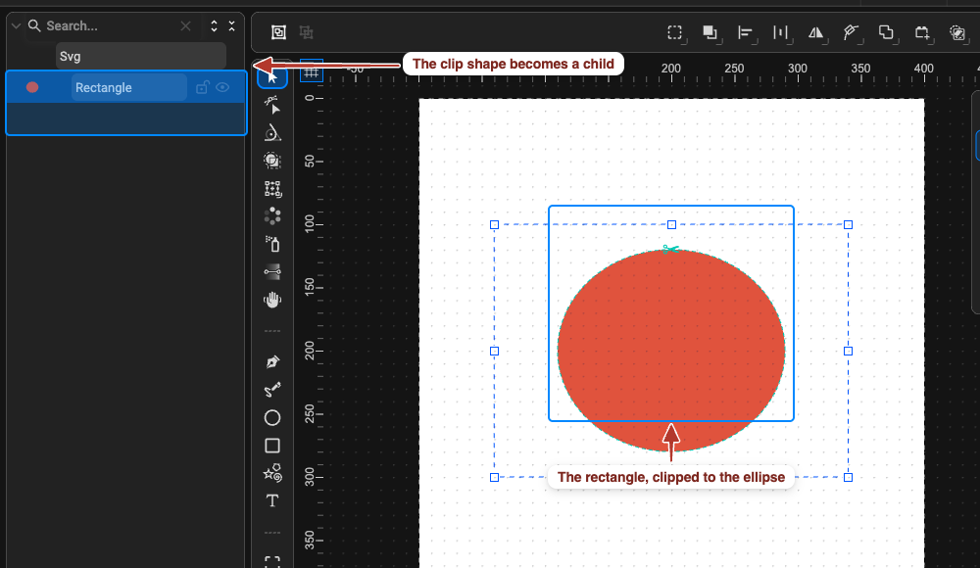Select the Ellipse tool
This screenshot has height=568, width=980.
[271, 417]
